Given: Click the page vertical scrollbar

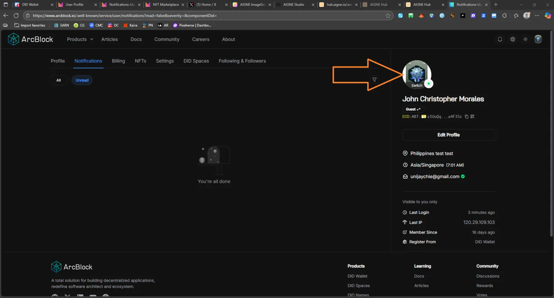Looking at the screenshot, I should (551, 133).
